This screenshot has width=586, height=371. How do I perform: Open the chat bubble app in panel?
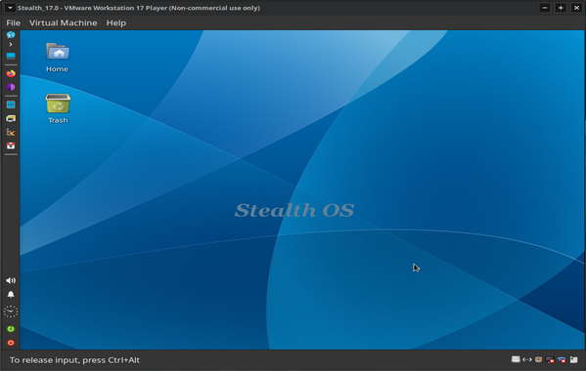tap(11, 118)
